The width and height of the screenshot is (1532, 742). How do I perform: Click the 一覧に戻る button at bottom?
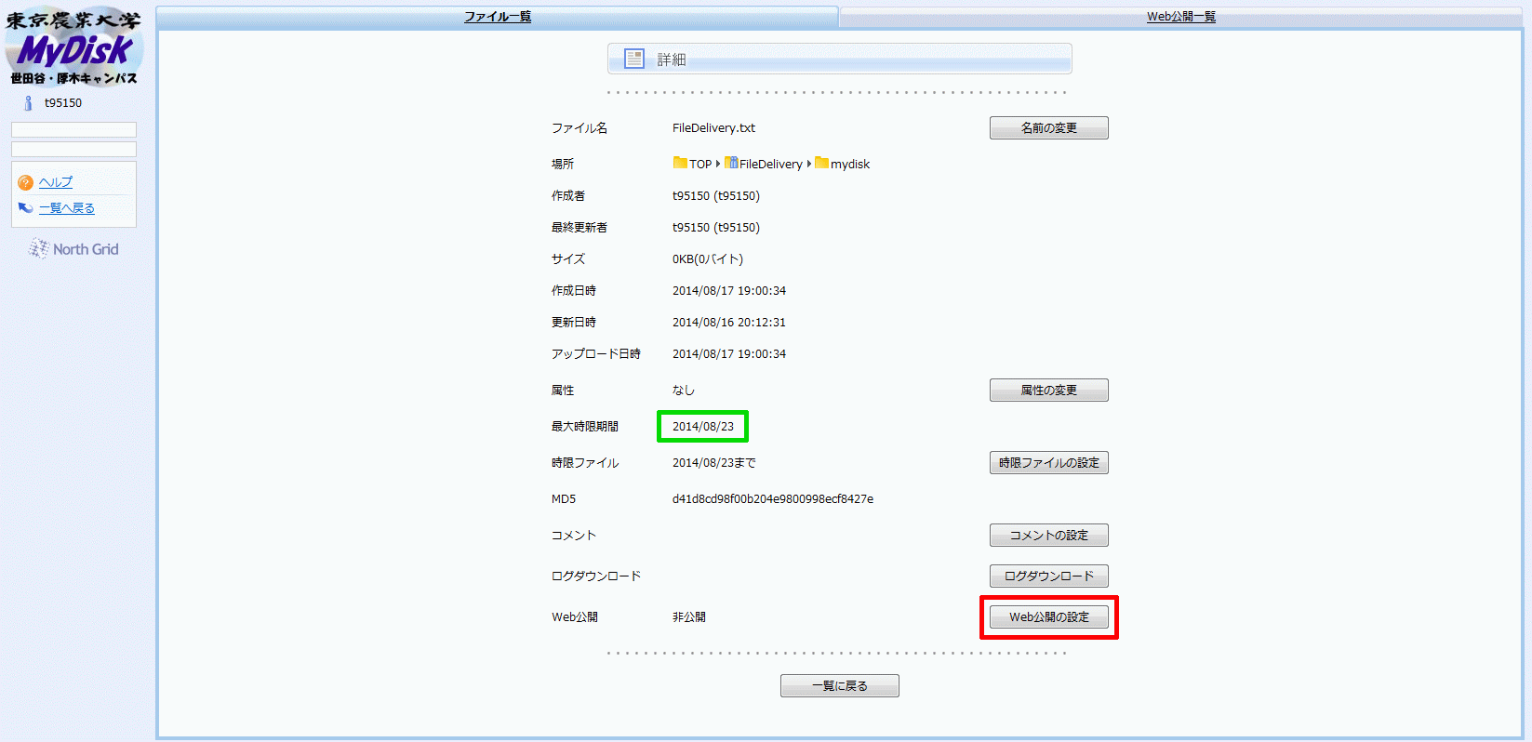[840, 686]
